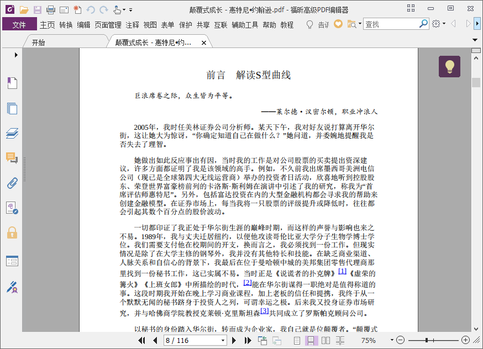Switch to single page view
This screenshot has width=483, height=349.
[297, 340]
